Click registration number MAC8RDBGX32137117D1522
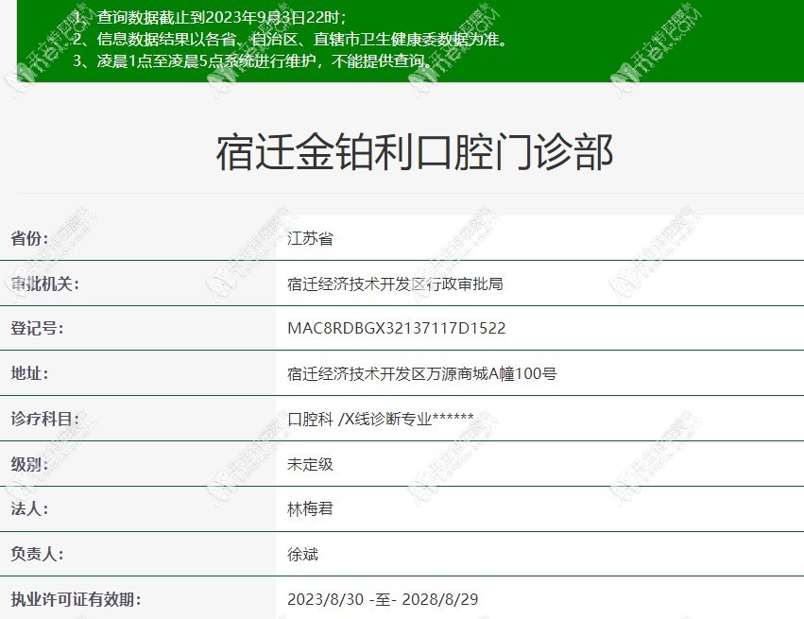This screenshot has height=619, width=804. (x=397, y=328)
